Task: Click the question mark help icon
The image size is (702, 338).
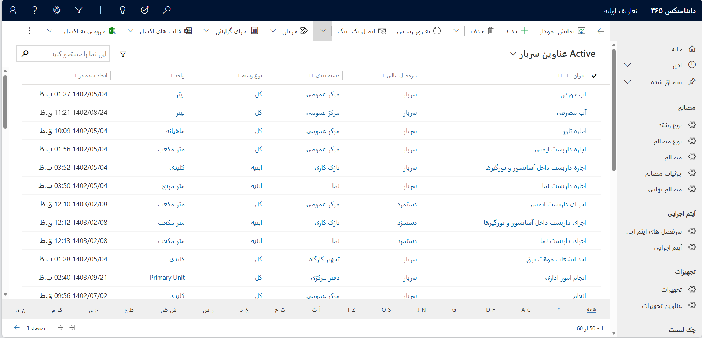Action: pyautogui.click(x=35, y=10)
